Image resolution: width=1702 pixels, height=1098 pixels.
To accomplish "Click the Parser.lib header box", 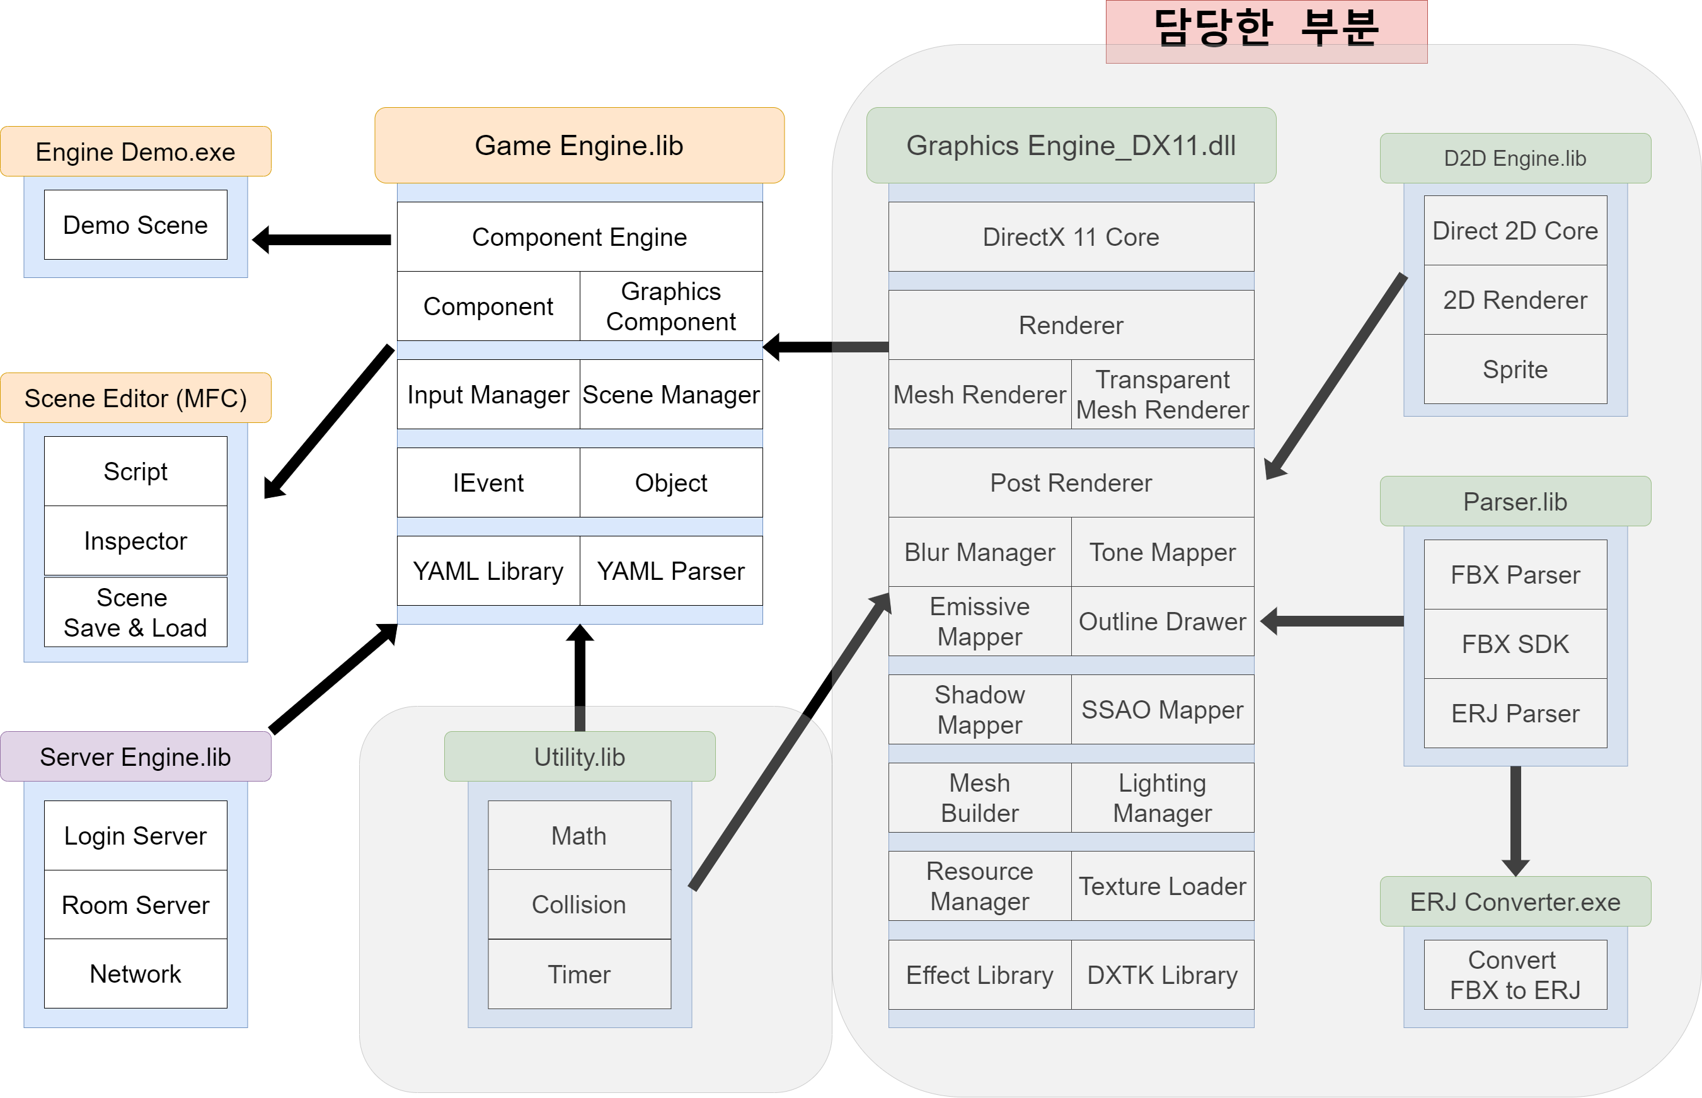I will (1515, 501).
